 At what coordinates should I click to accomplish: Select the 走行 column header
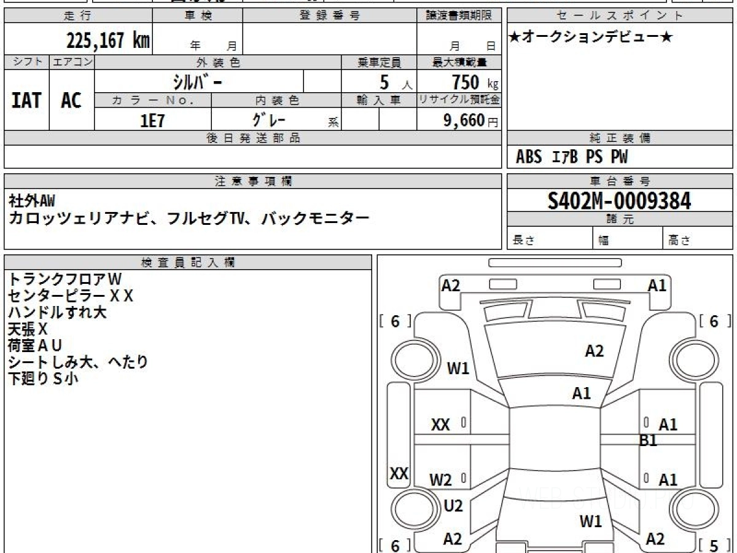78,16
